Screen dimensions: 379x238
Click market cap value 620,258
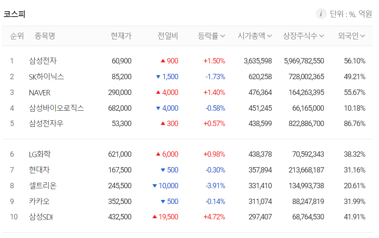260,77
